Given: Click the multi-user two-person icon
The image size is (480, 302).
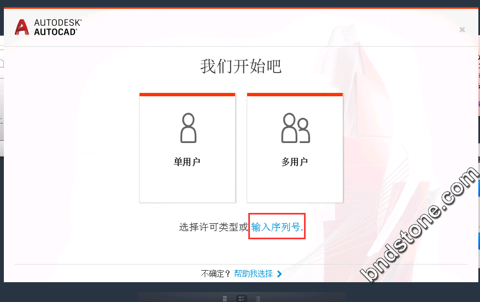Looking at the screenshot, I should click(295, 128).
